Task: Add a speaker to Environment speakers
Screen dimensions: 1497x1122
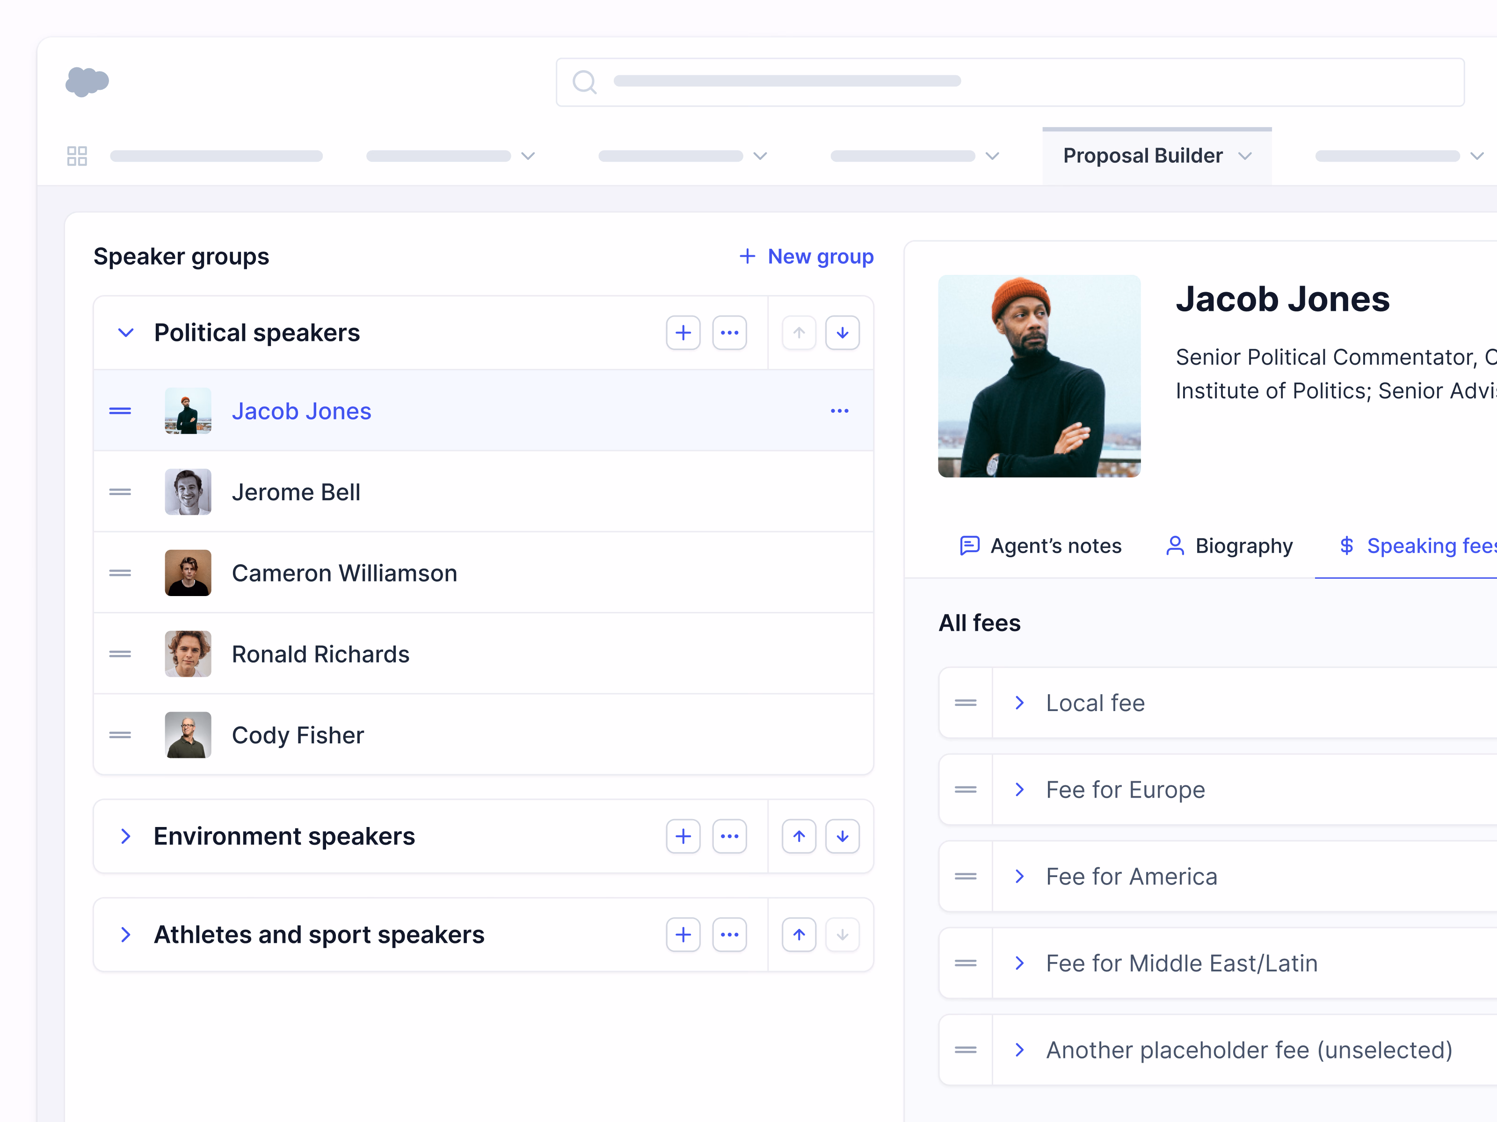Action: click(x=683, y=837)
